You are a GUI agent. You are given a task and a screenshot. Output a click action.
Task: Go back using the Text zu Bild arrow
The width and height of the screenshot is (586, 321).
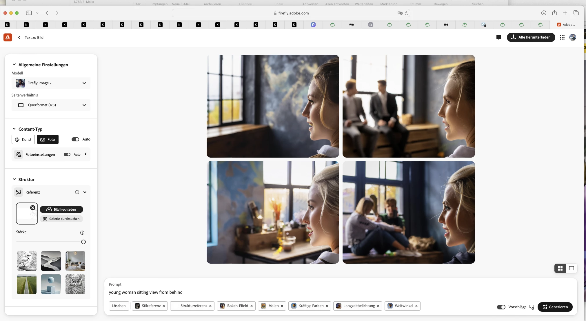point(19,37)
